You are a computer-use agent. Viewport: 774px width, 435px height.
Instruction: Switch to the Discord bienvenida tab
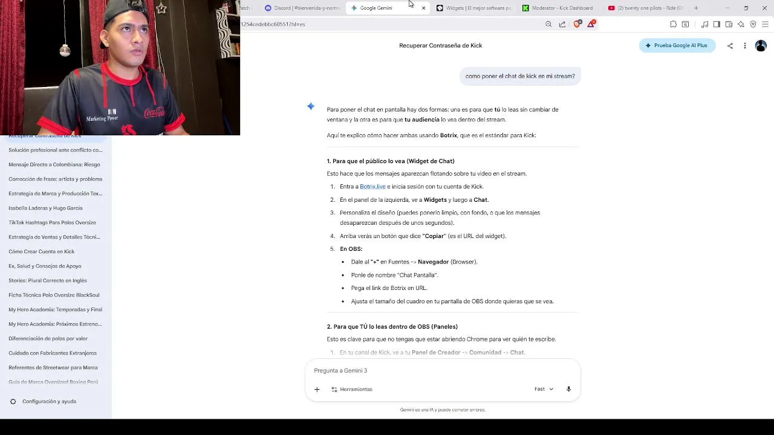[302, 8]
